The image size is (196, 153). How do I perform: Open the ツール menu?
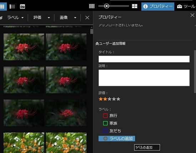point(186,6)
